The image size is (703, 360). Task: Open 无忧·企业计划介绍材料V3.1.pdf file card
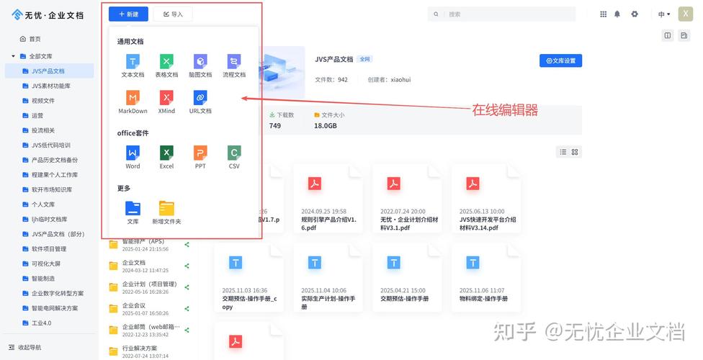[x=407, y=199]
